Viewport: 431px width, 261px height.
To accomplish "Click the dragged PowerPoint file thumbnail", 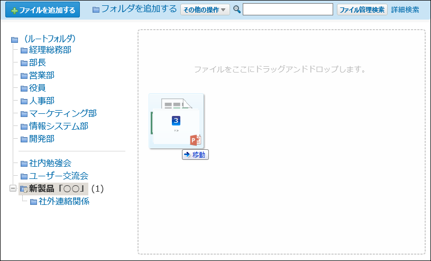I will [x=176, y=121].
